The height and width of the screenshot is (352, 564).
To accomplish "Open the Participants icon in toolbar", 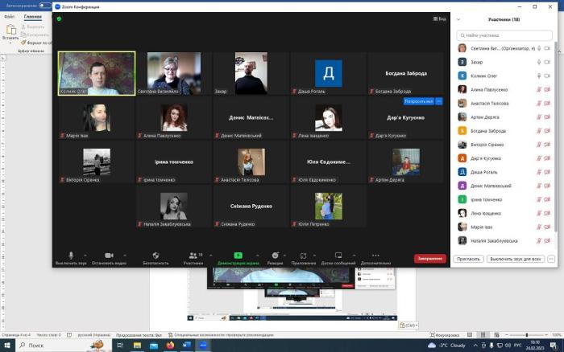I will coord(193,256).
